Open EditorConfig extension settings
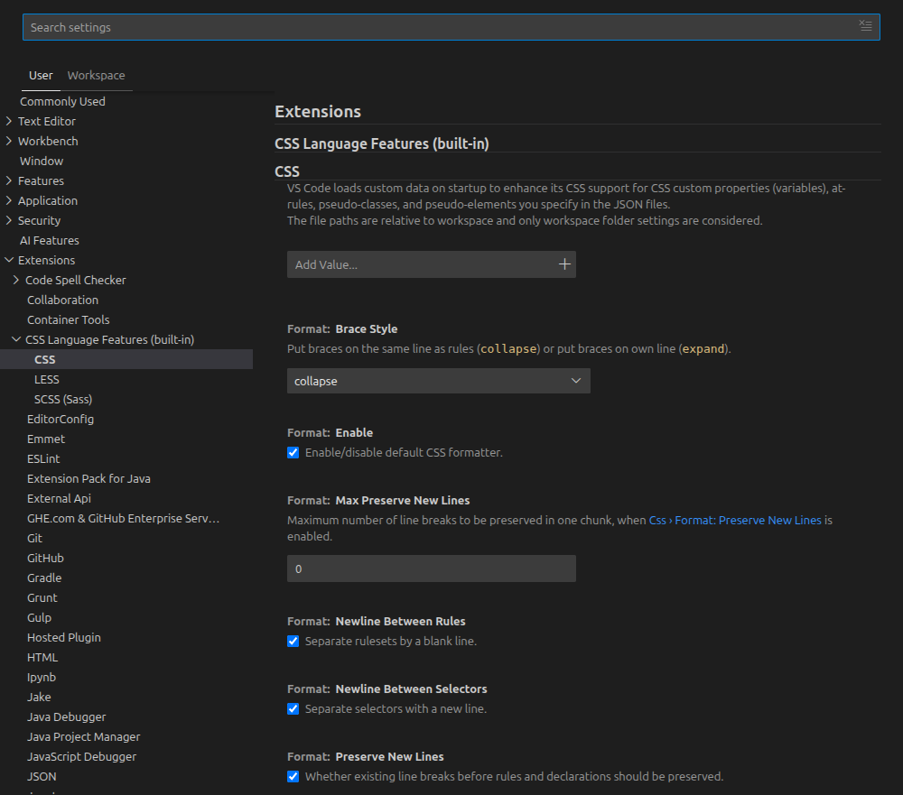Viewport: 903px width, 795px height. point(61,419)
